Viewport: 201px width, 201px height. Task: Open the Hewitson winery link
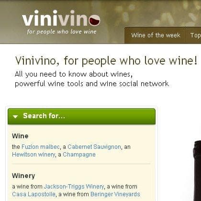coord(33,155)
